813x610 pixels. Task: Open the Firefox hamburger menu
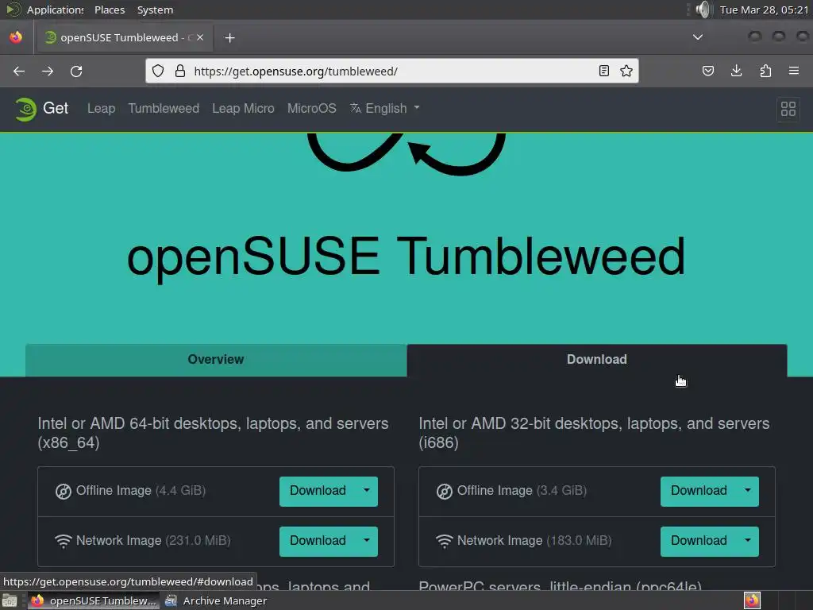click(x=794, y=71)
